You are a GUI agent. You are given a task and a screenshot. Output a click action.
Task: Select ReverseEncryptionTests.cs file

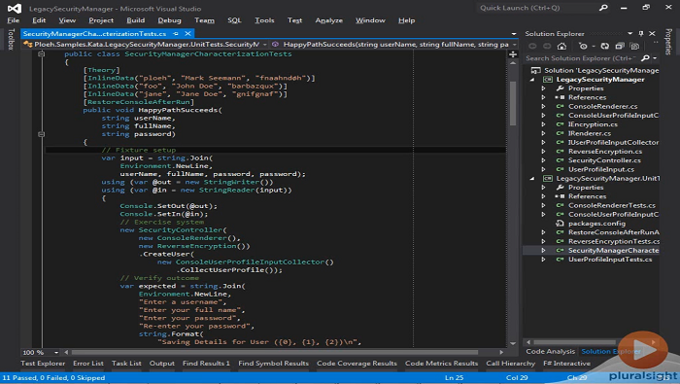614,242
